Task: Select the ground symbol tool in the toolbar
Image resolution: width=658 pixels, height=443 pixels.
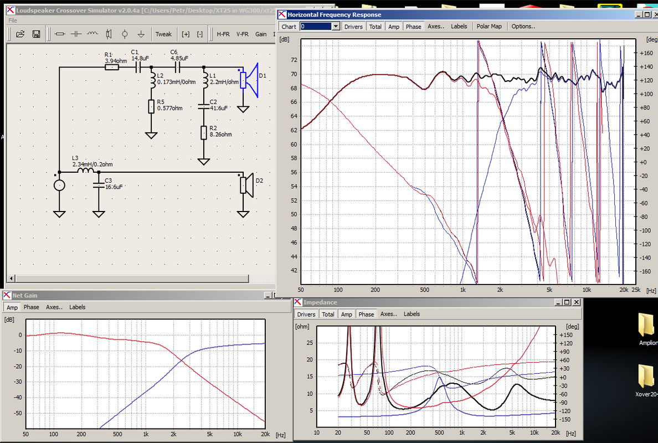Action: pyautogui.click(x=141, y=34)
